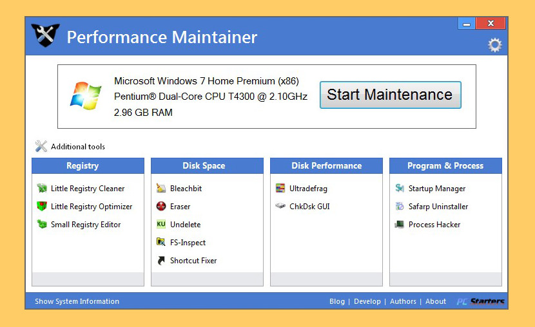Screen dimensions: 535x327
Task: Click the Additional tools label
Action: (78, 147)
